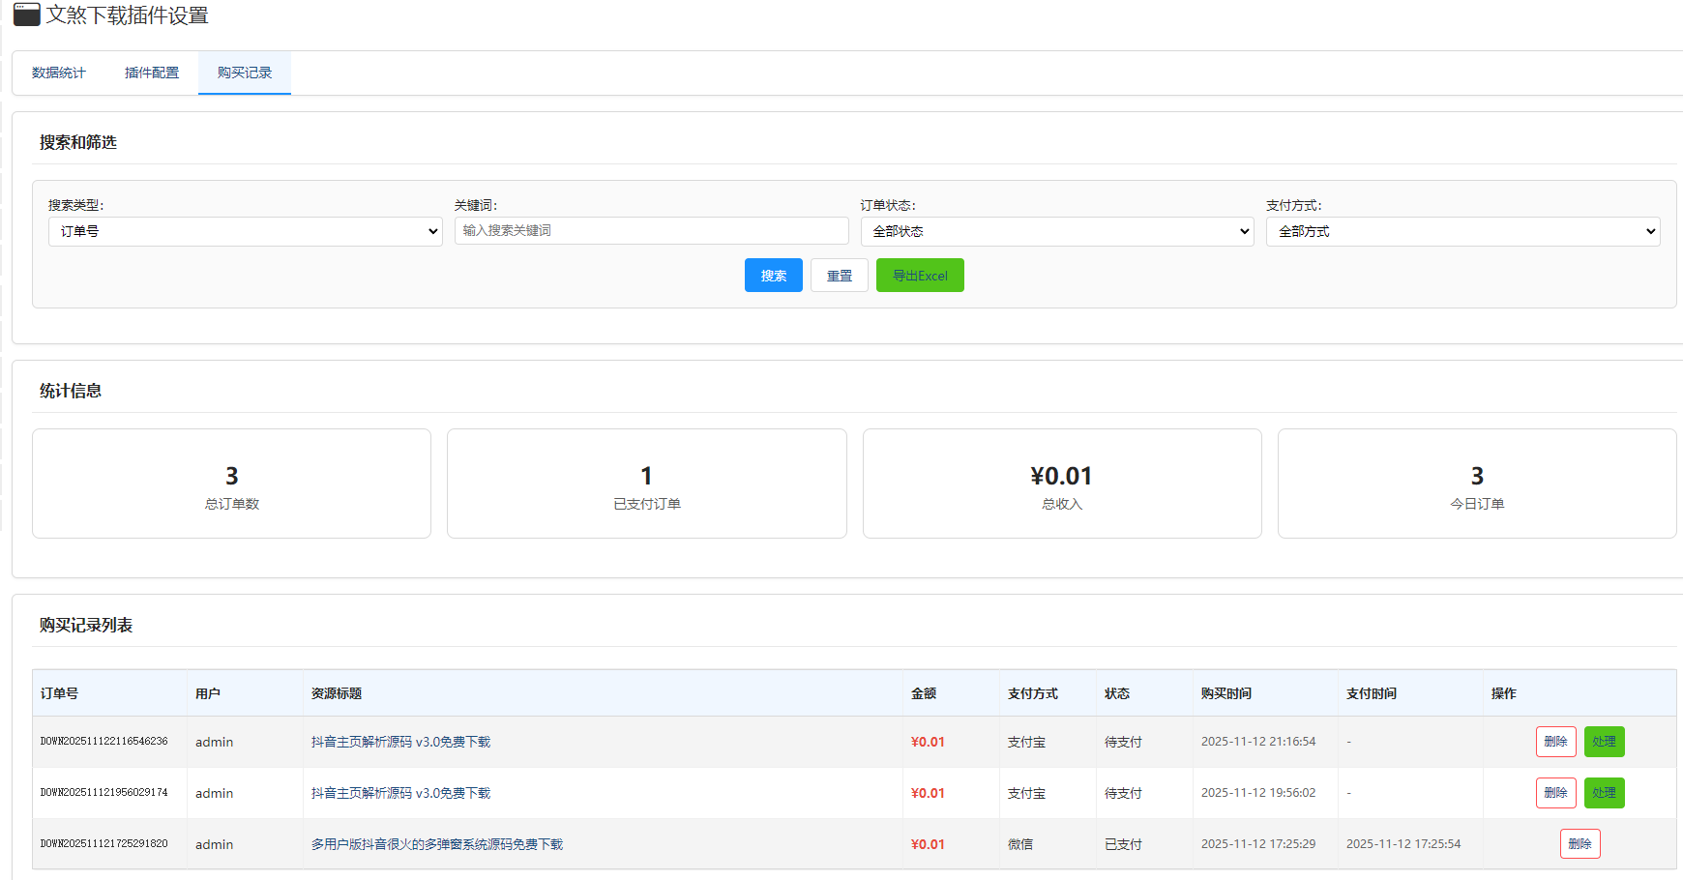Click the 总订单数 statistics card
This screenshot has width=1683, height=880.
click(231, 484)
